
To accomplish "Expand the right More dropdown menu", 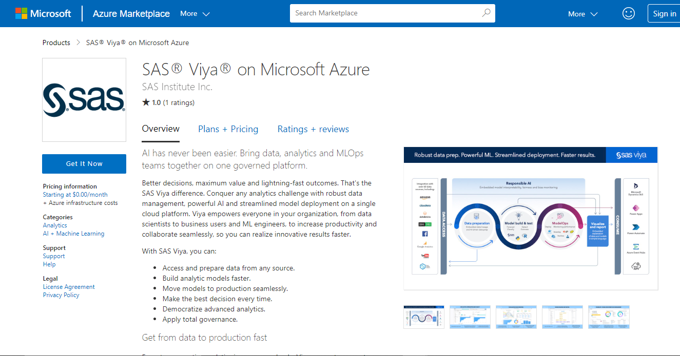I will (582, 14).
